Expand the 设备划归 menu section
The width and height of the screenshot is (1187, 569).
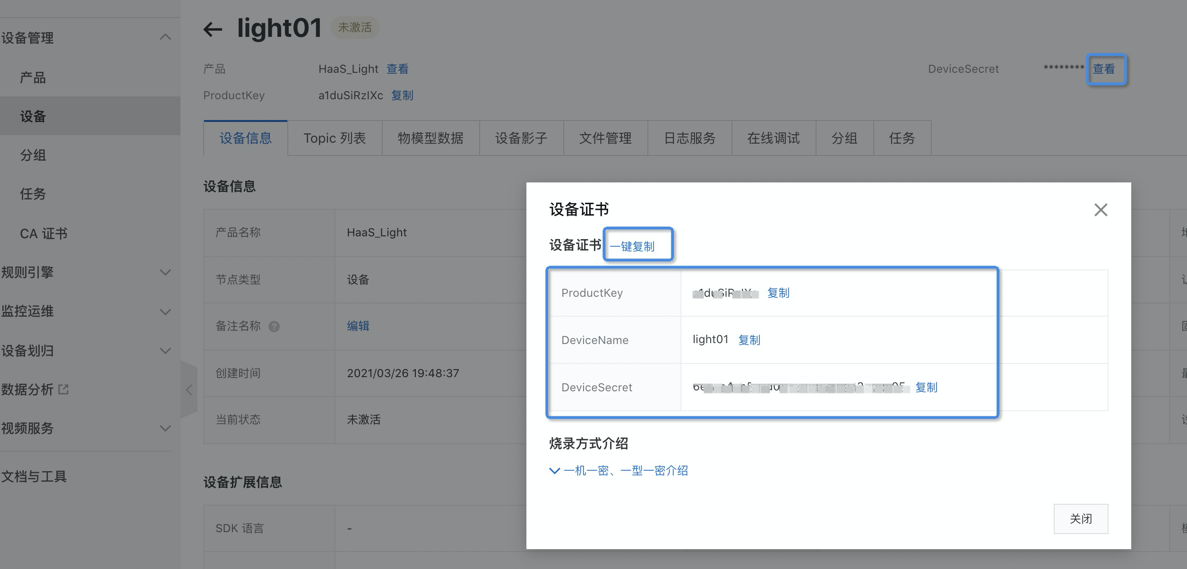point(165,351)
